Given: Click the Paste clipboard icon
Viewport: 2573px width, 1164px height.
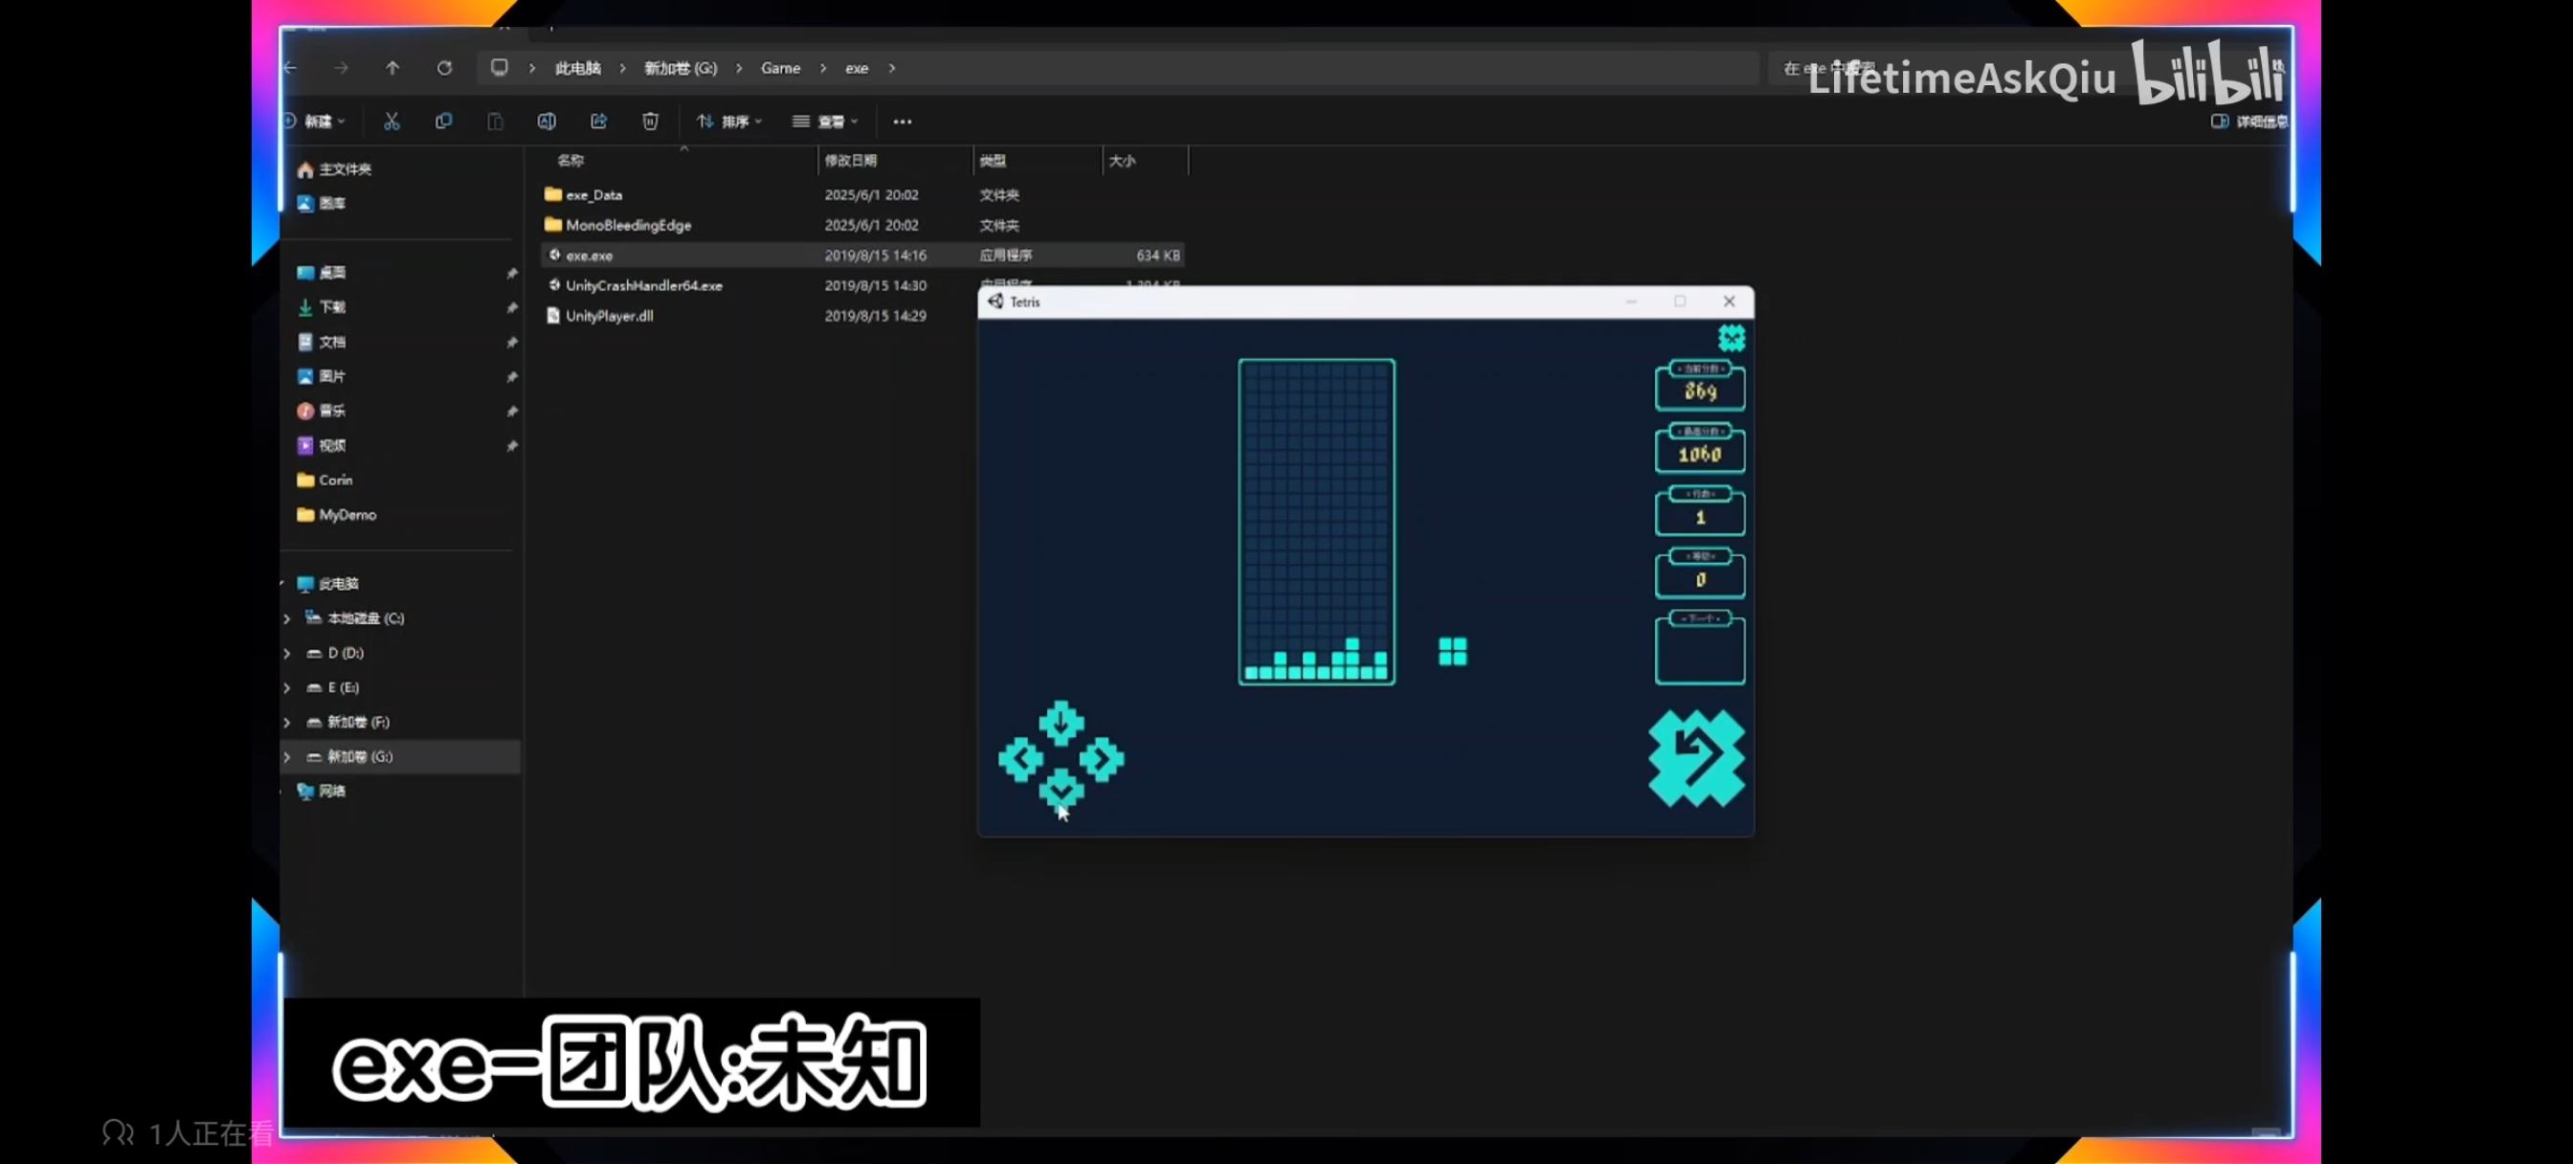Looking at the screenshot, I should coord(496,121).
